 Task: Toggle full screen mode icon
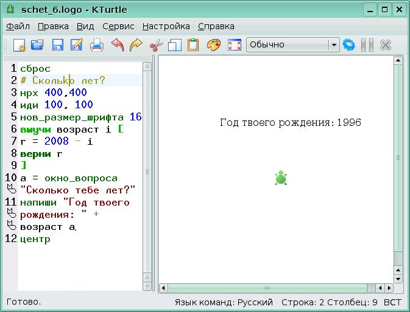pos(234,45)
